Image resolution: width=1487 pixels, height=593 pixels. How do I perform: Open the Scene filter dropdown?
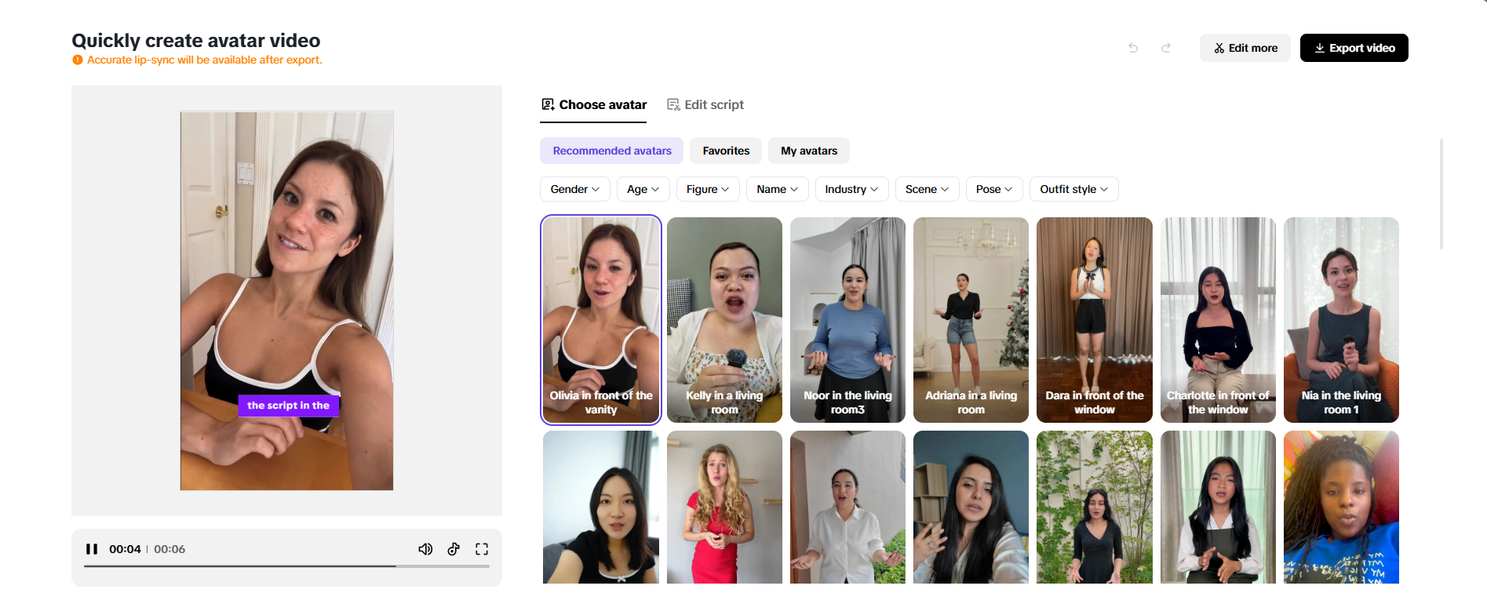[928, 189]
